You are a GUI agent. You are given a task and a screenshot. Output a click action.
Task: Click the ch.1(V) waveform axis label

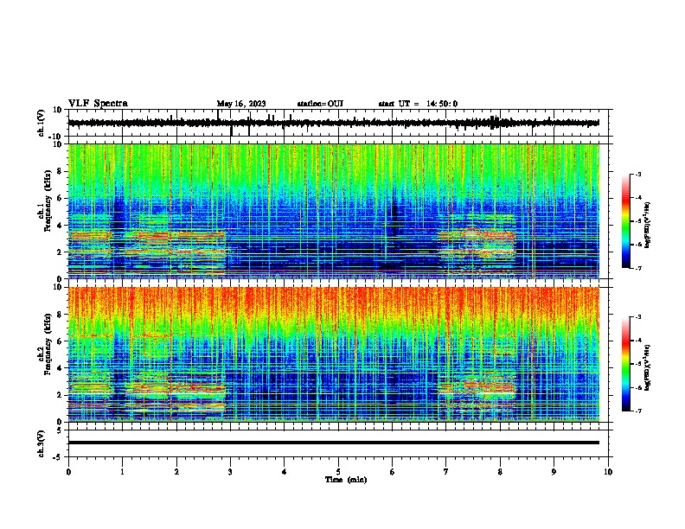42,123
